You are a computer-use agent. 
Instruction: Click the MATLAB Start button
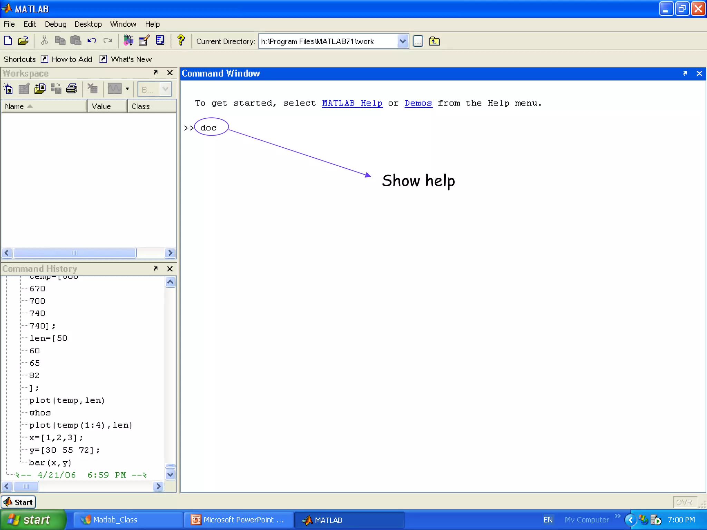pos(18,502)
